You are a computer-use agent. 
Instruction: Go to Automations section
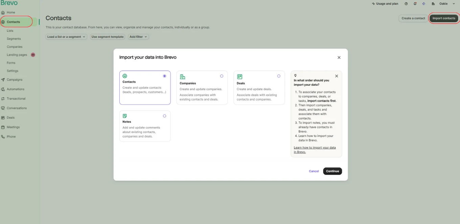16,89
